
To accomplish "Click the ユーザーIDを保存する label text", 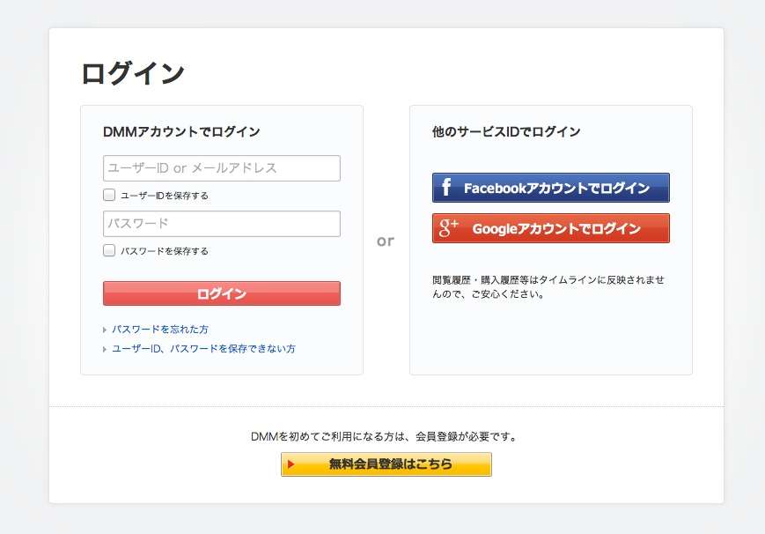I will 165,196.
